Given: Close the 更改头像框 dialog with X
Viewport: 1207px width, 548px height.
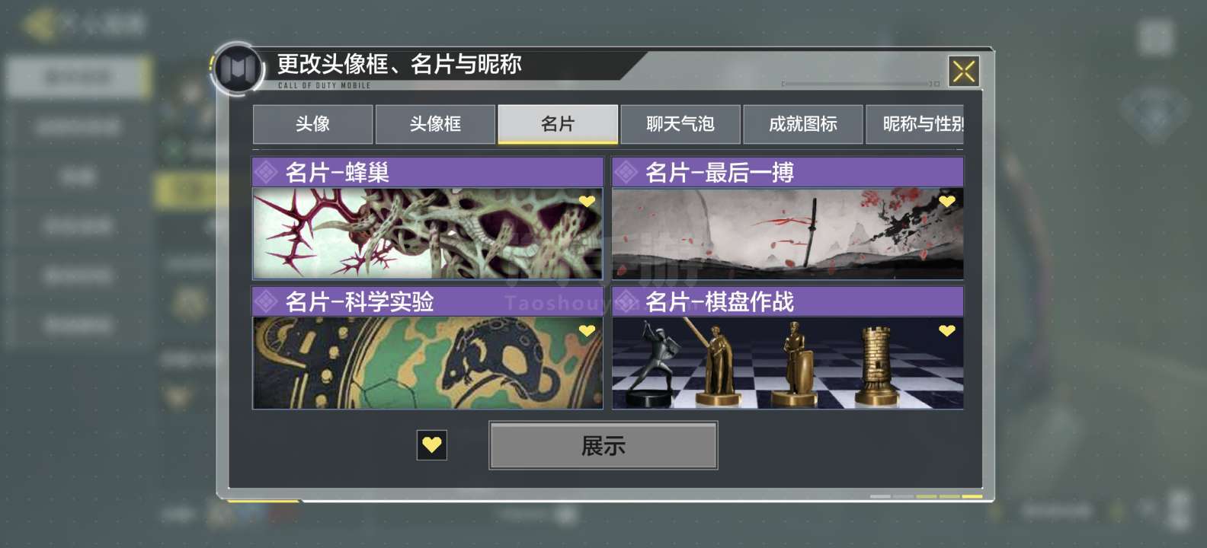Looking at the screenshot, I should [964, 72].
